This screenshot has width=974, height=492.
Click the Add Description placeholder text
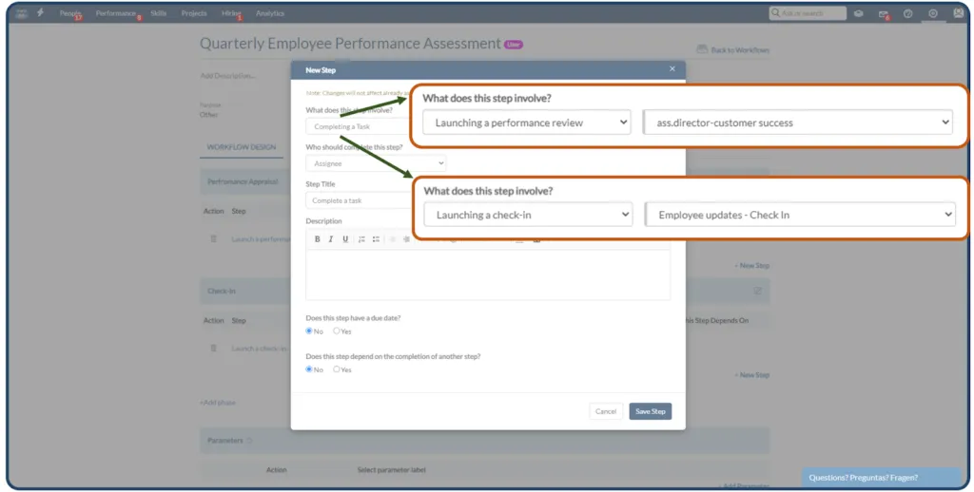227,76
